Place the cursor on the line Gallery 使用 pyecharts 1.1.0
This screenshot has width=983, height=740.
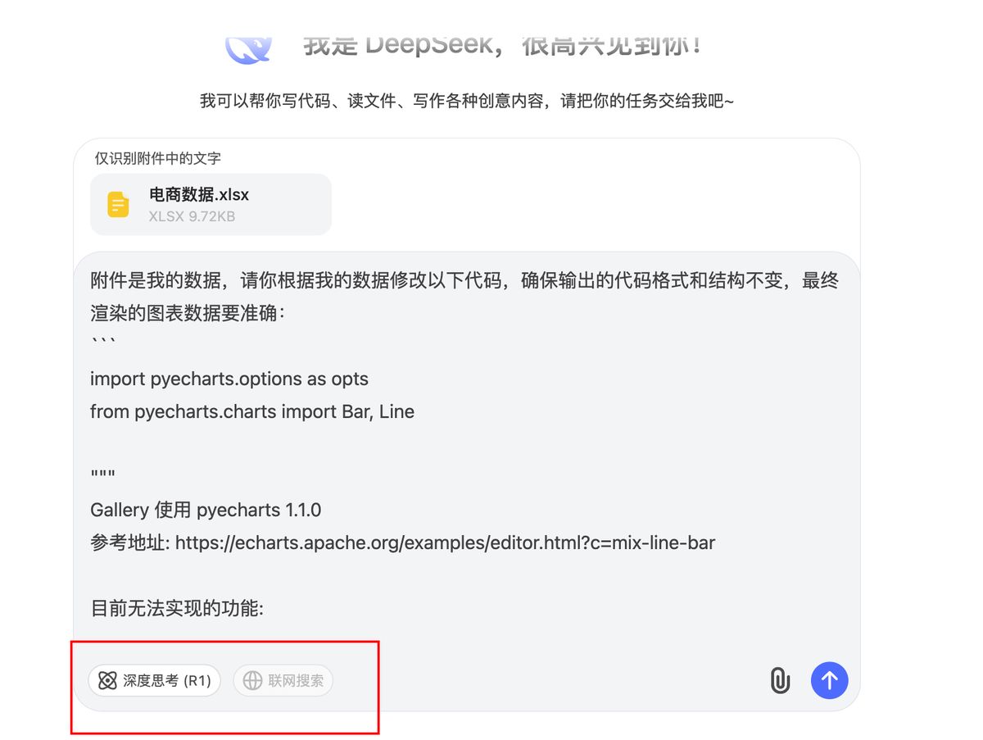point(206,510)
